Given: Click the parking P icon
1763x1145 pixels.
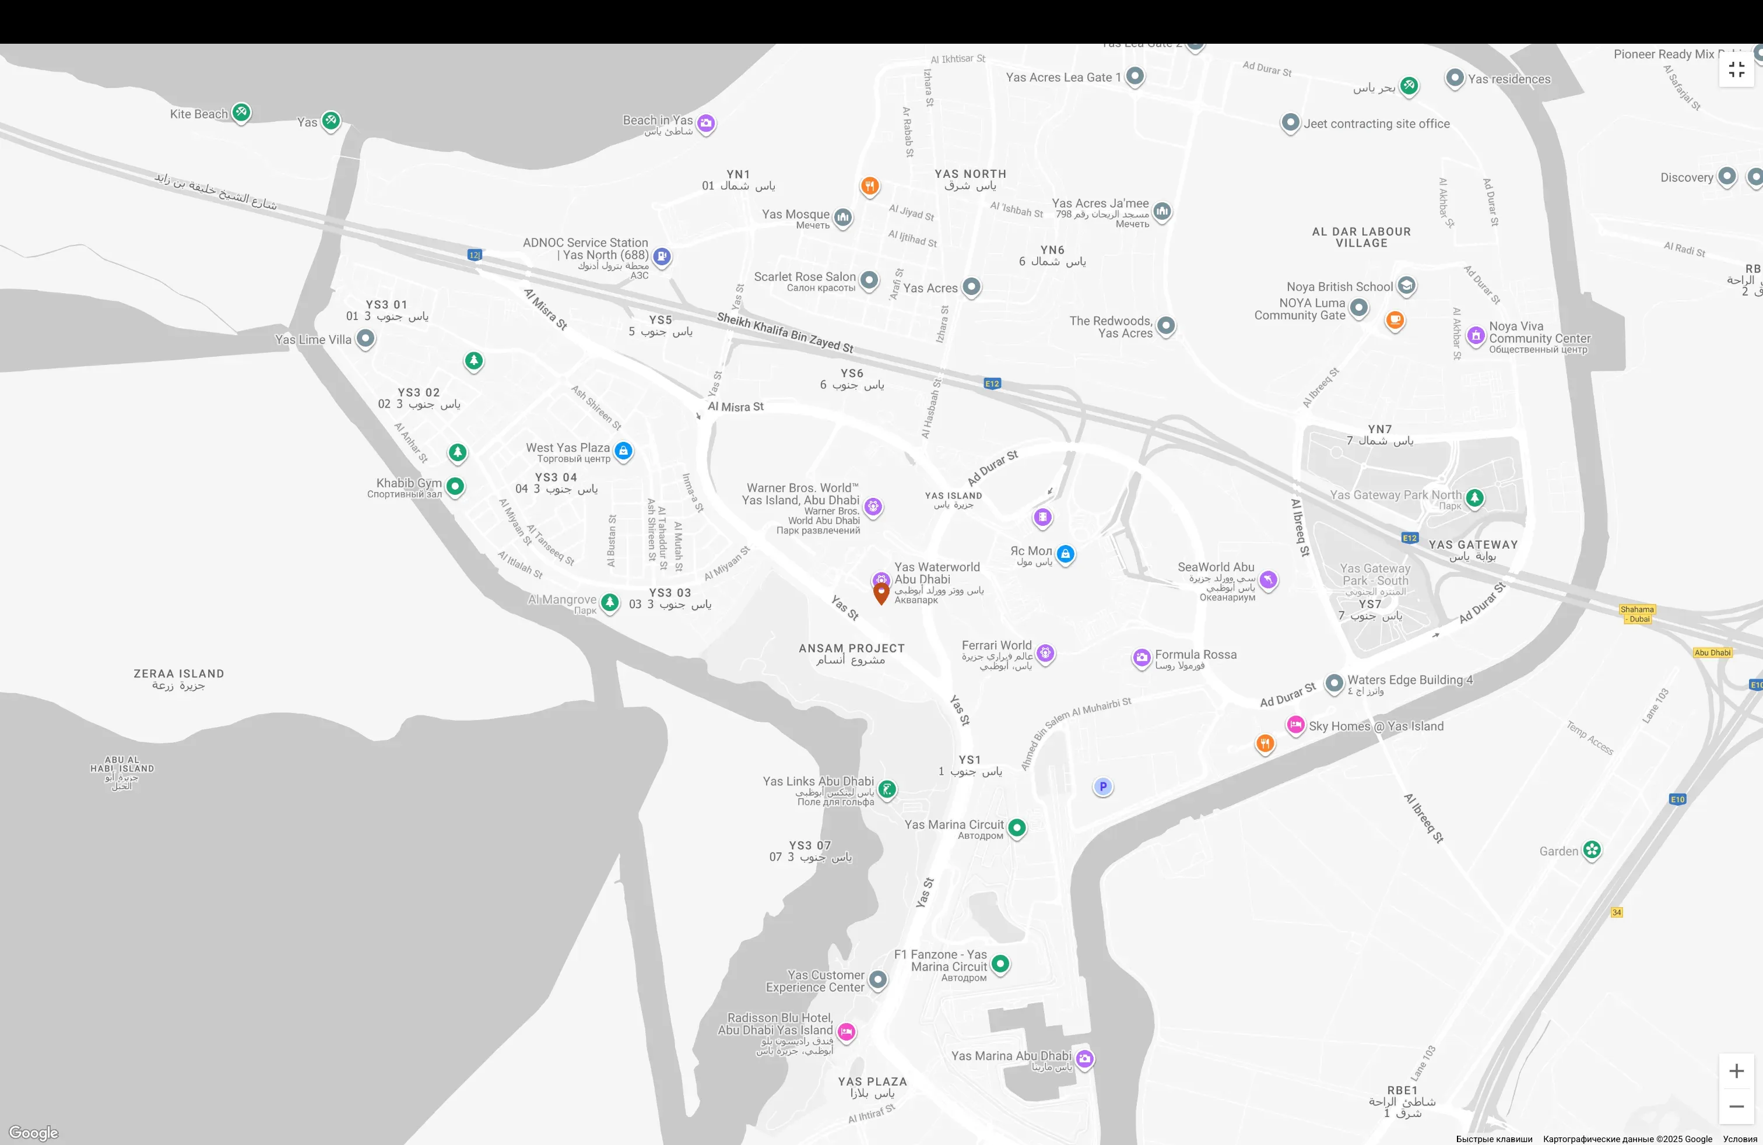Looking at the screenshot, I should click(x=1103, y=786).
